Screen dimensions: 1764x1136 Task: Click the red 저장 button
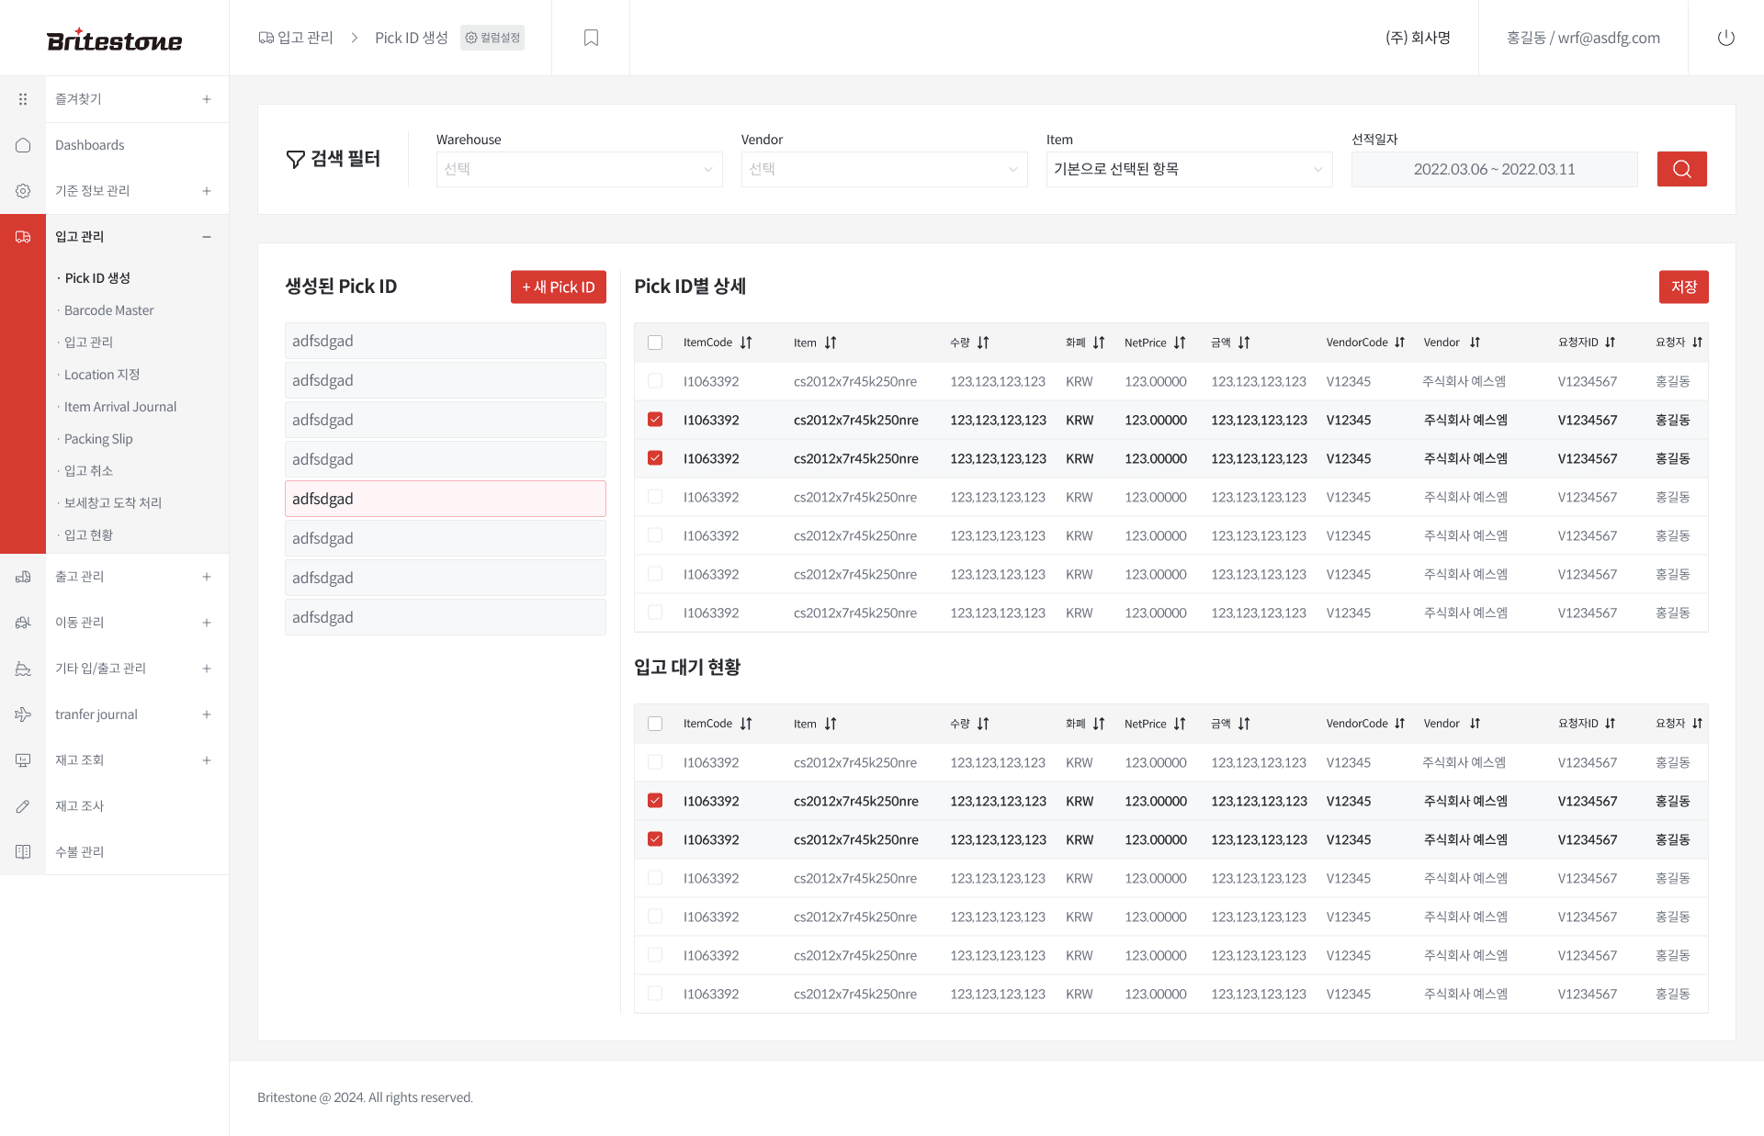pyautogui.click(x=1683, y=287)
